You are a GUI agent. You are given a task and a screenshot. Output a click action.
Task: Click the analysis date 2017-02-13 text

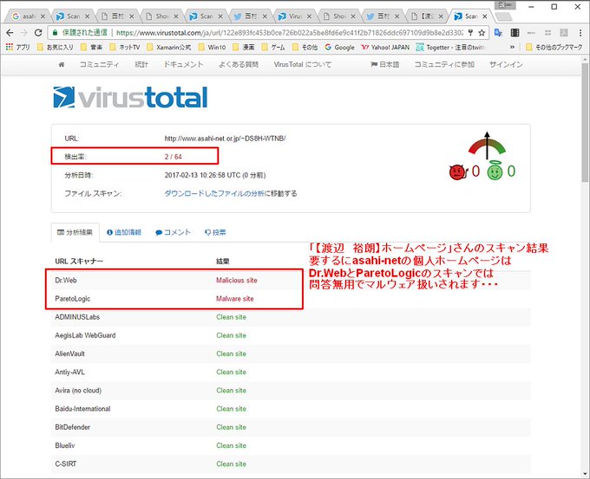click(215, 176)
